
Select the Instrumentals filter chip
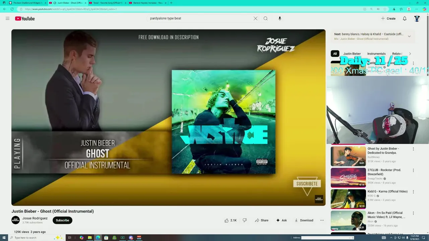coord(376,54)
